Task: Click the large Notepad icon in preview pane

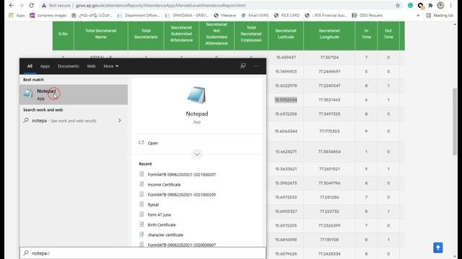Action: click(196, 95)
